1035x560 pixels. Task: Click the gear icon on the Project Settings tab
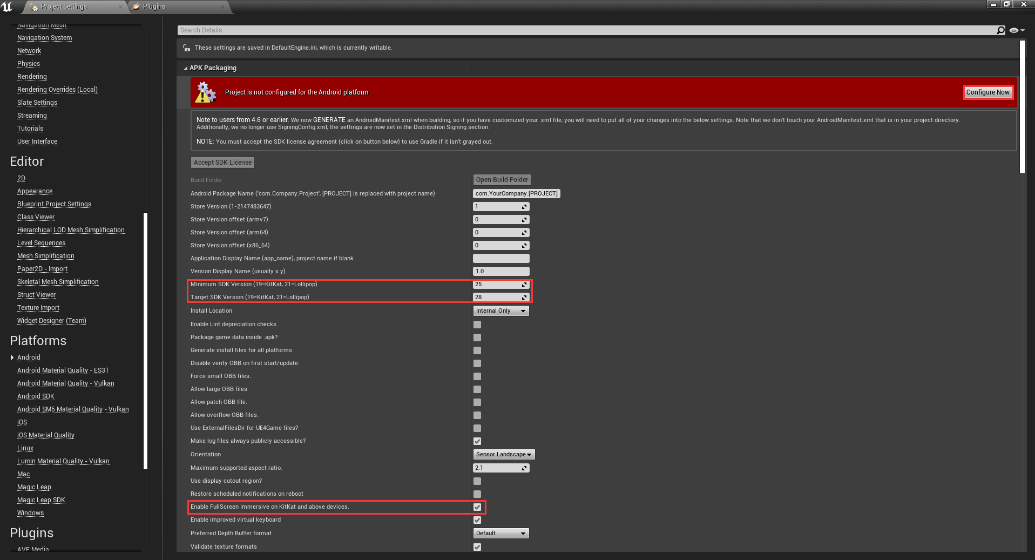tap(35, 6)
